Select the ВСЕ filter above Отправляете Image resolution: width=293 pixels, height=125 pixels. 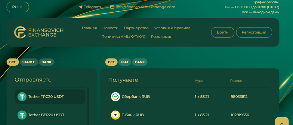pyautogui.click(x=13, y=62)
